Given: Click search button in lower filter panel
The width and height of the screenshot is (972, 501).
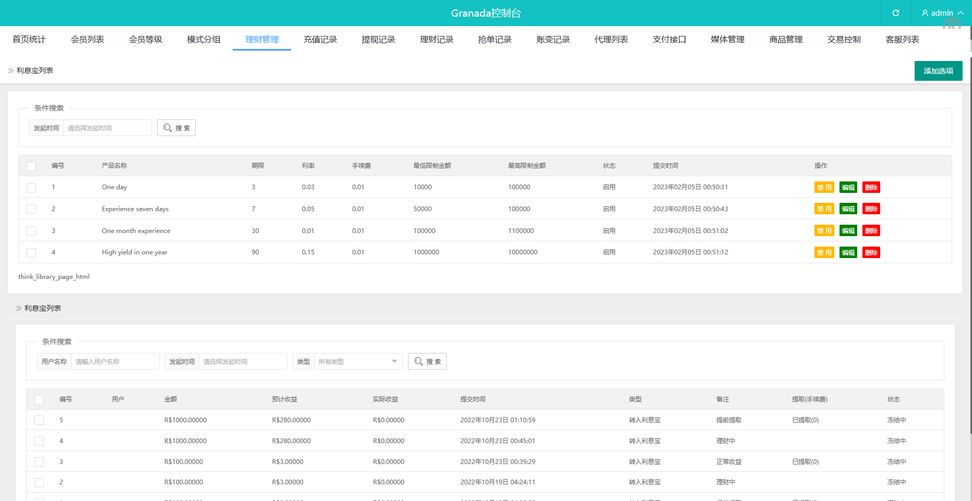Looking at the screenshot, I should 427,361.
